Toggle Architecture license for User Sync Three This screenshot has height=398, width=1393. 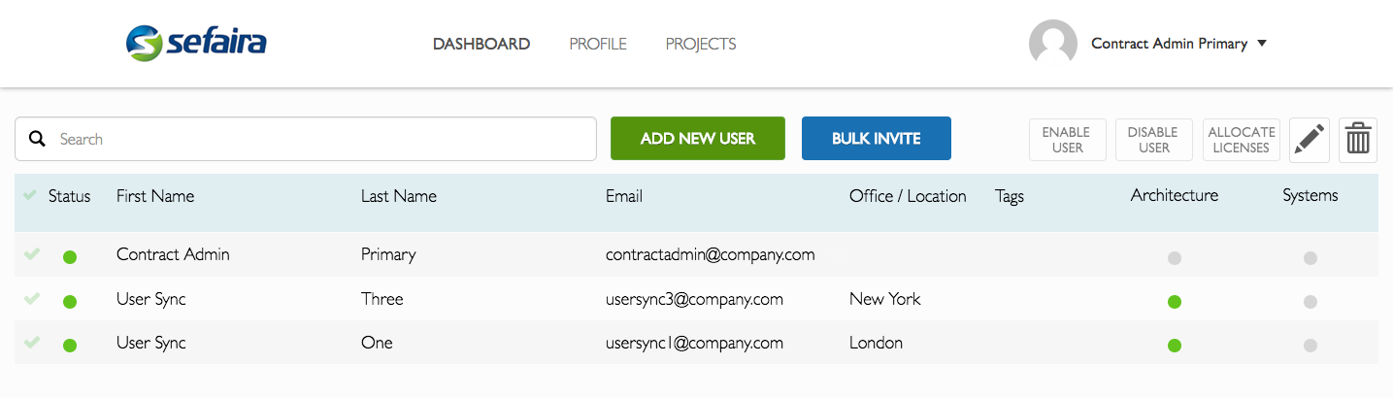pos(1175,302)
